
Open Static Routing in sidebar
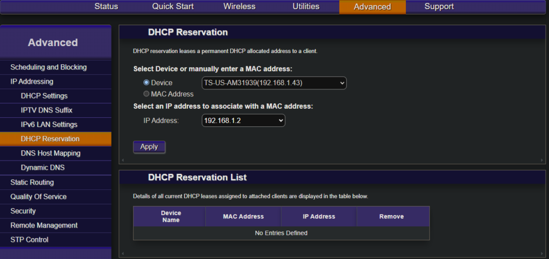[x=32, y=182]
